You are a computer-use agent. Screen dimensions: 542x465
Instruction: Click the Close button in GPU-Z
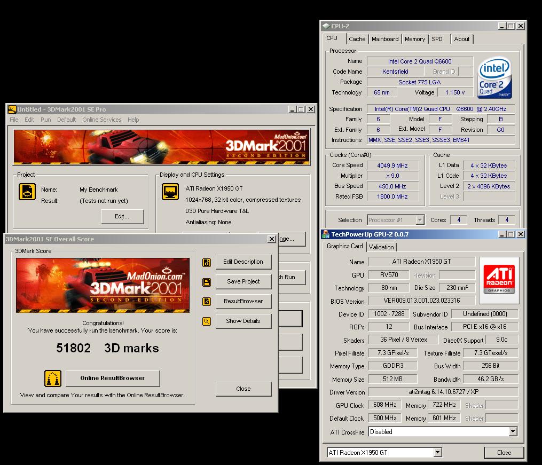click(504, 453)
